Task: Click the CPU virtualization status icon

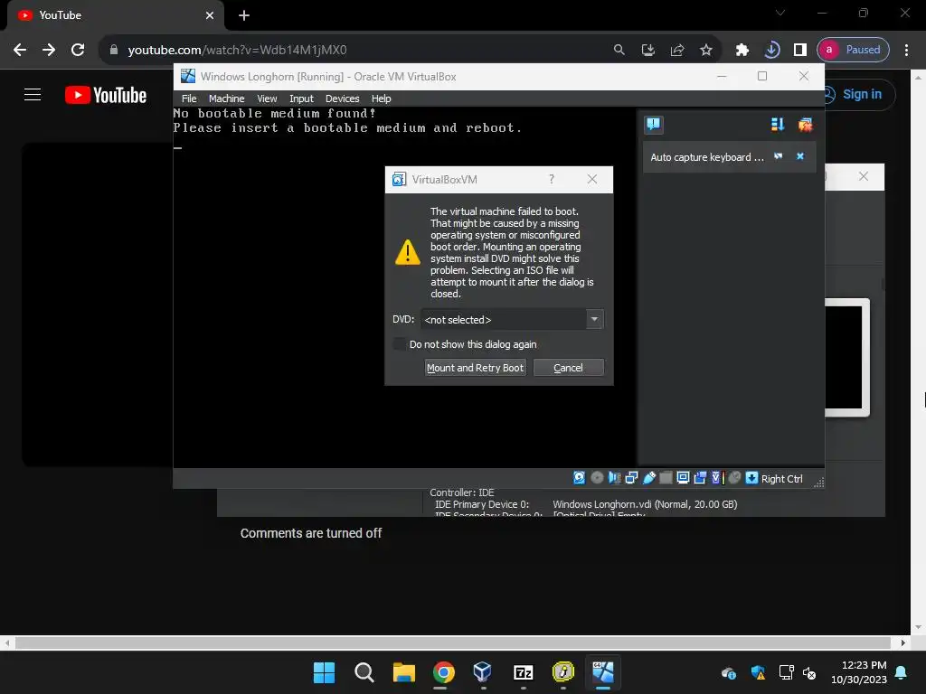Action: pos(717,478)
